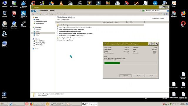Open the address bar history dropdown

(141, 11)
